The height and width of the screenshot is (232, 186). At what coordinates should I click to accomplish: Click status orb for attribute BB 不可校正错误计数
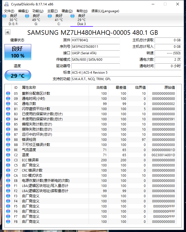click(8, 145)
